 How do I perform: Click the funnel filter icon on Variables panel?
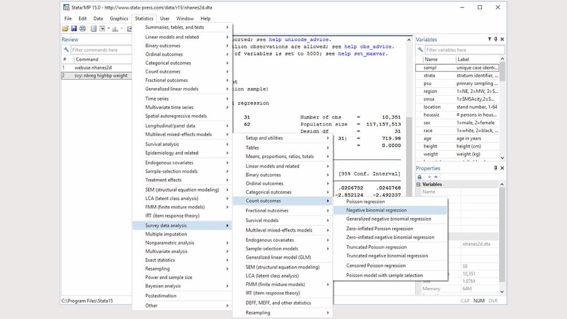490,39
